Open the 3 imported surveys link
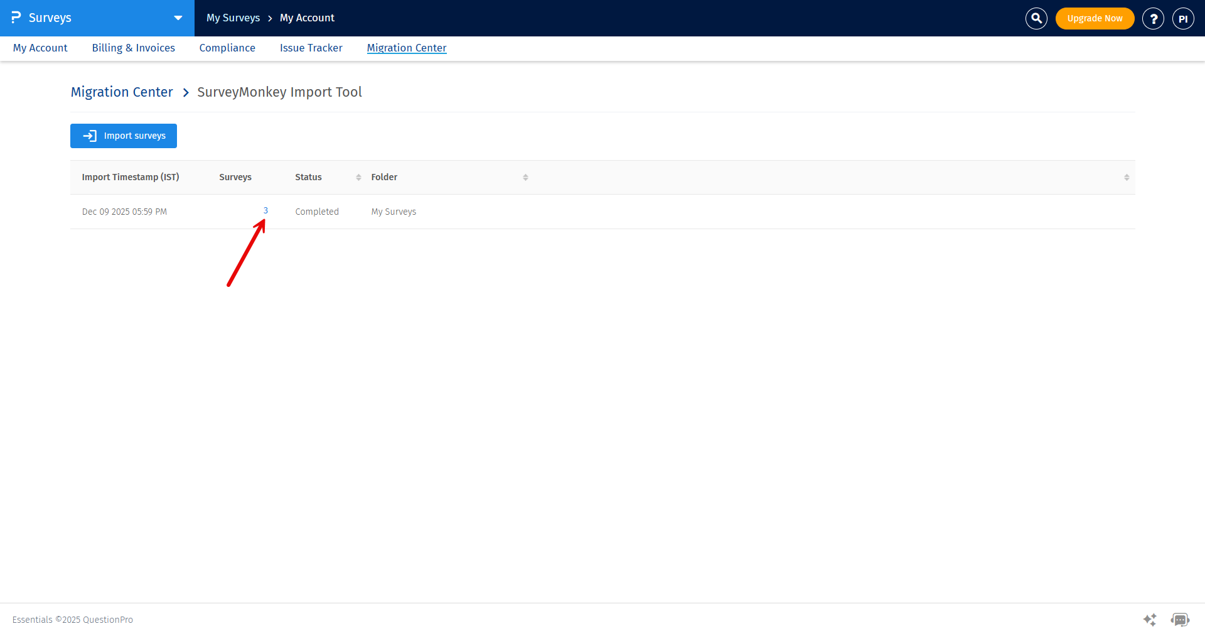The height and width of the screenshot is (636, 1205). point(265,210)
